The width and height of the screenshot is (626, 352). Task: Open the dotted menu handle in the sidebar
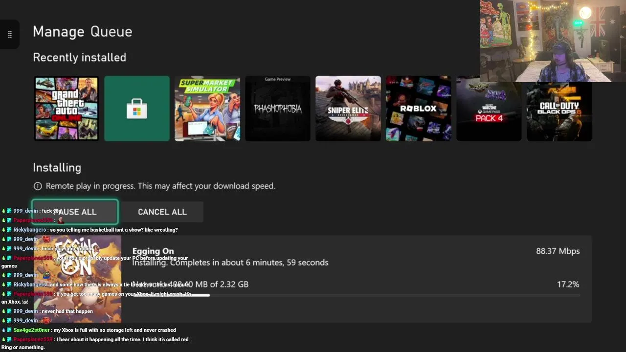click(10, 34)
